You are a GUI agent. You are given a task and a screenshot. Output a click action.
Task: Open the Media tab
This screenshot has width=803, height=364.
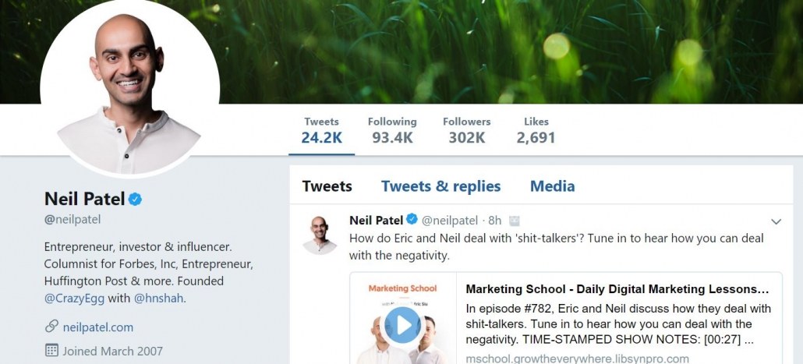tap(552, 186)
